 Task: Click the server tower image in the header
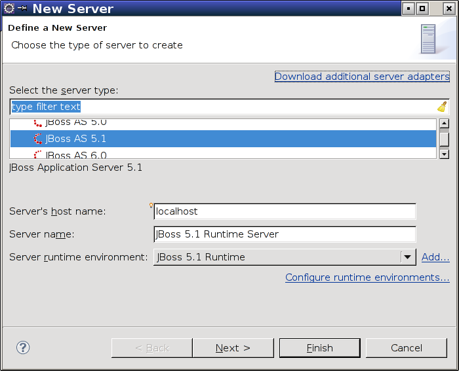coord(428,39)
